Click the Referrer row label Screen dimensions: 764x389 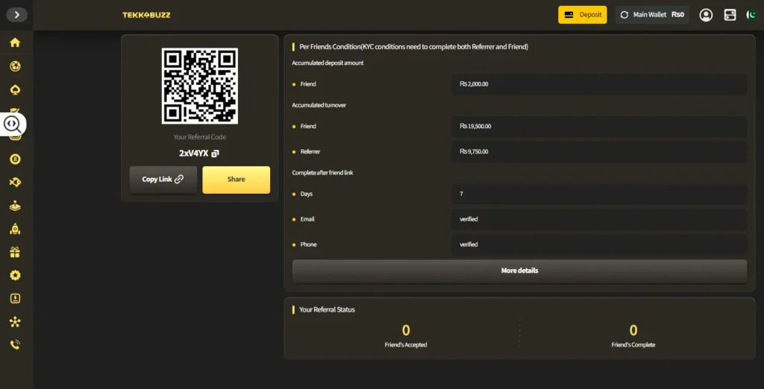point(310,152)
